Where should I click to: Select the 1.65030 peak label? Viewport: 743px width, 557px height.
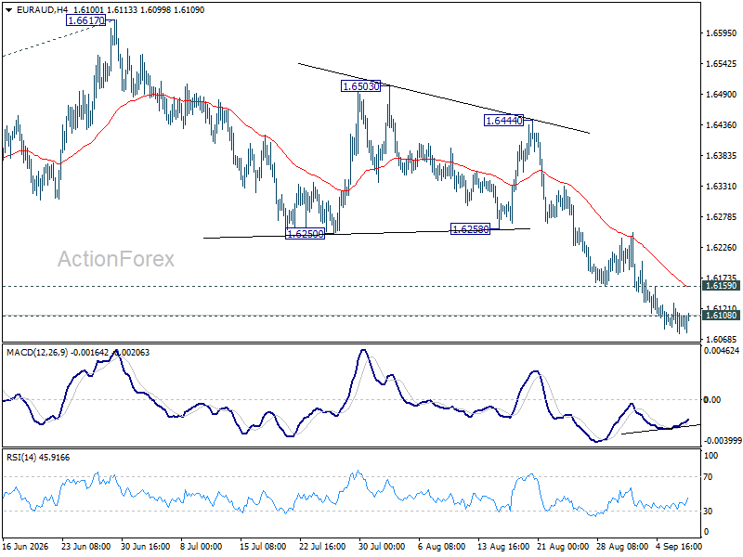click(361, 86)
